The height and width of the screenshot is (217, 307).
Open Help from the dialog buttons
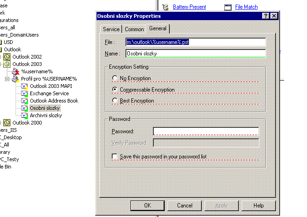[x=259, y=206]
